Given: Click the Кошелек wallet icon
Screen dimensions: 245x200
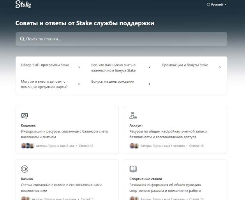Looking at the screenshot, I should (25, 115).
